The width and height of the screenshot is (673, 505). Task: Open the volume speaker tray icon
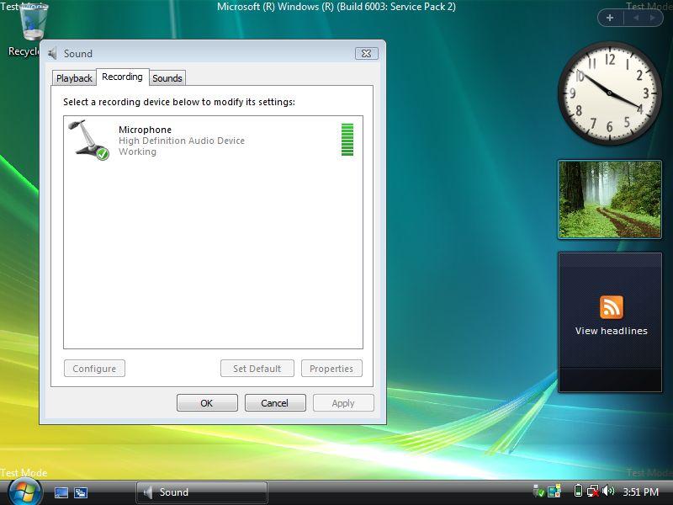pyautogui.click(x=608, y=491)
